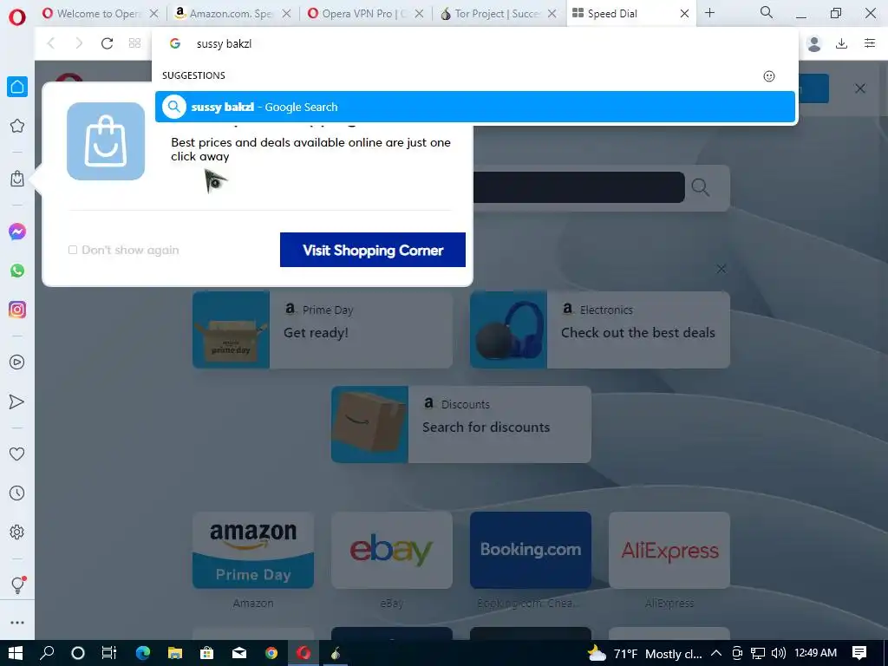Open File Explorer from the taskbar

coord(175,653)
